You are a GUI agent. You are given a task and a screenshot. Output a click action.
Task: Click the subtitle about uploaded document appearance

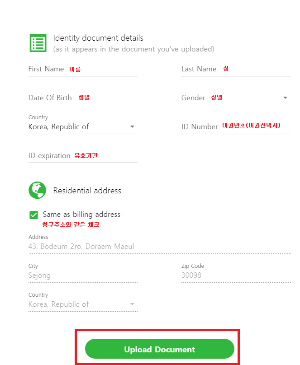133,49
